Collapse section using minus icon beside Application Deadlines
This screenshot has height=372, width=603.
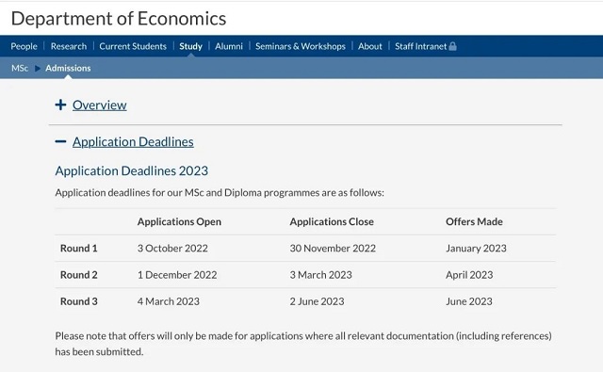[60, 141]
